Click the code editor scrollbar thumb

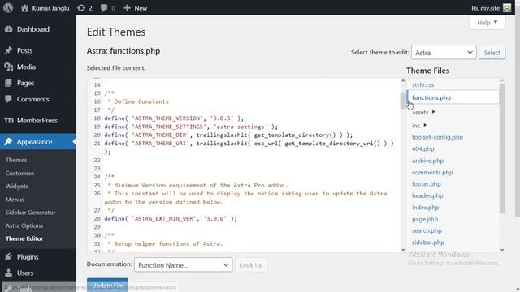[403, 101]
